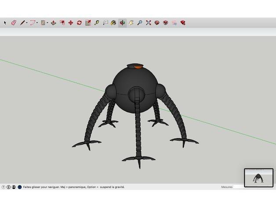Choose the Zoom magnifier tool
276x207 pixels.
click(x=140, y=22)
